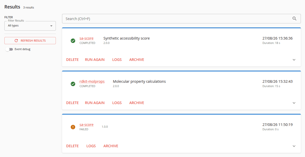Expand the Synthetic accessibility score result card
Viewport: 305px width, 157px height.
coord(294,60)
